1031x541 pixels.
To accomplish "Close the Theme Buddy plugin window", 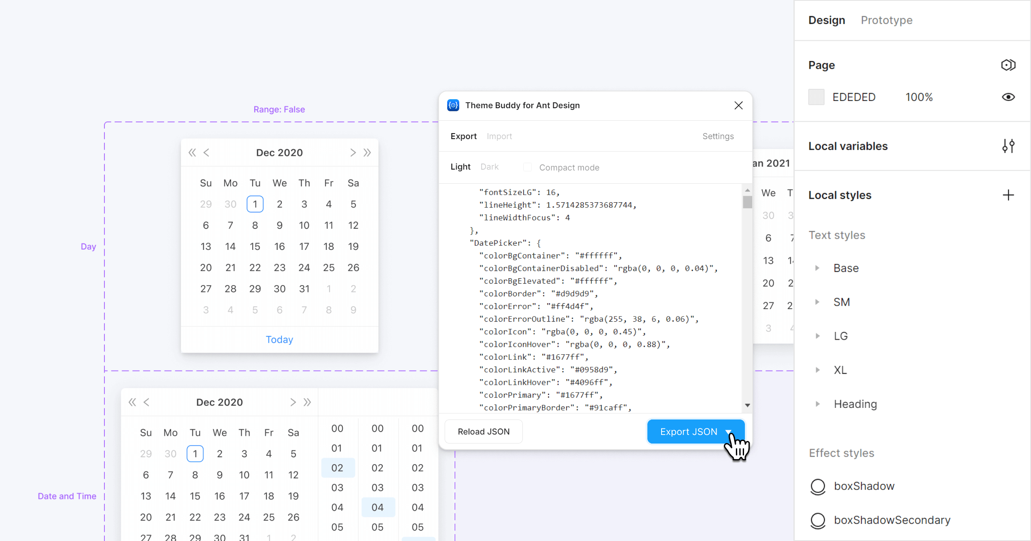I will point(738,105).
